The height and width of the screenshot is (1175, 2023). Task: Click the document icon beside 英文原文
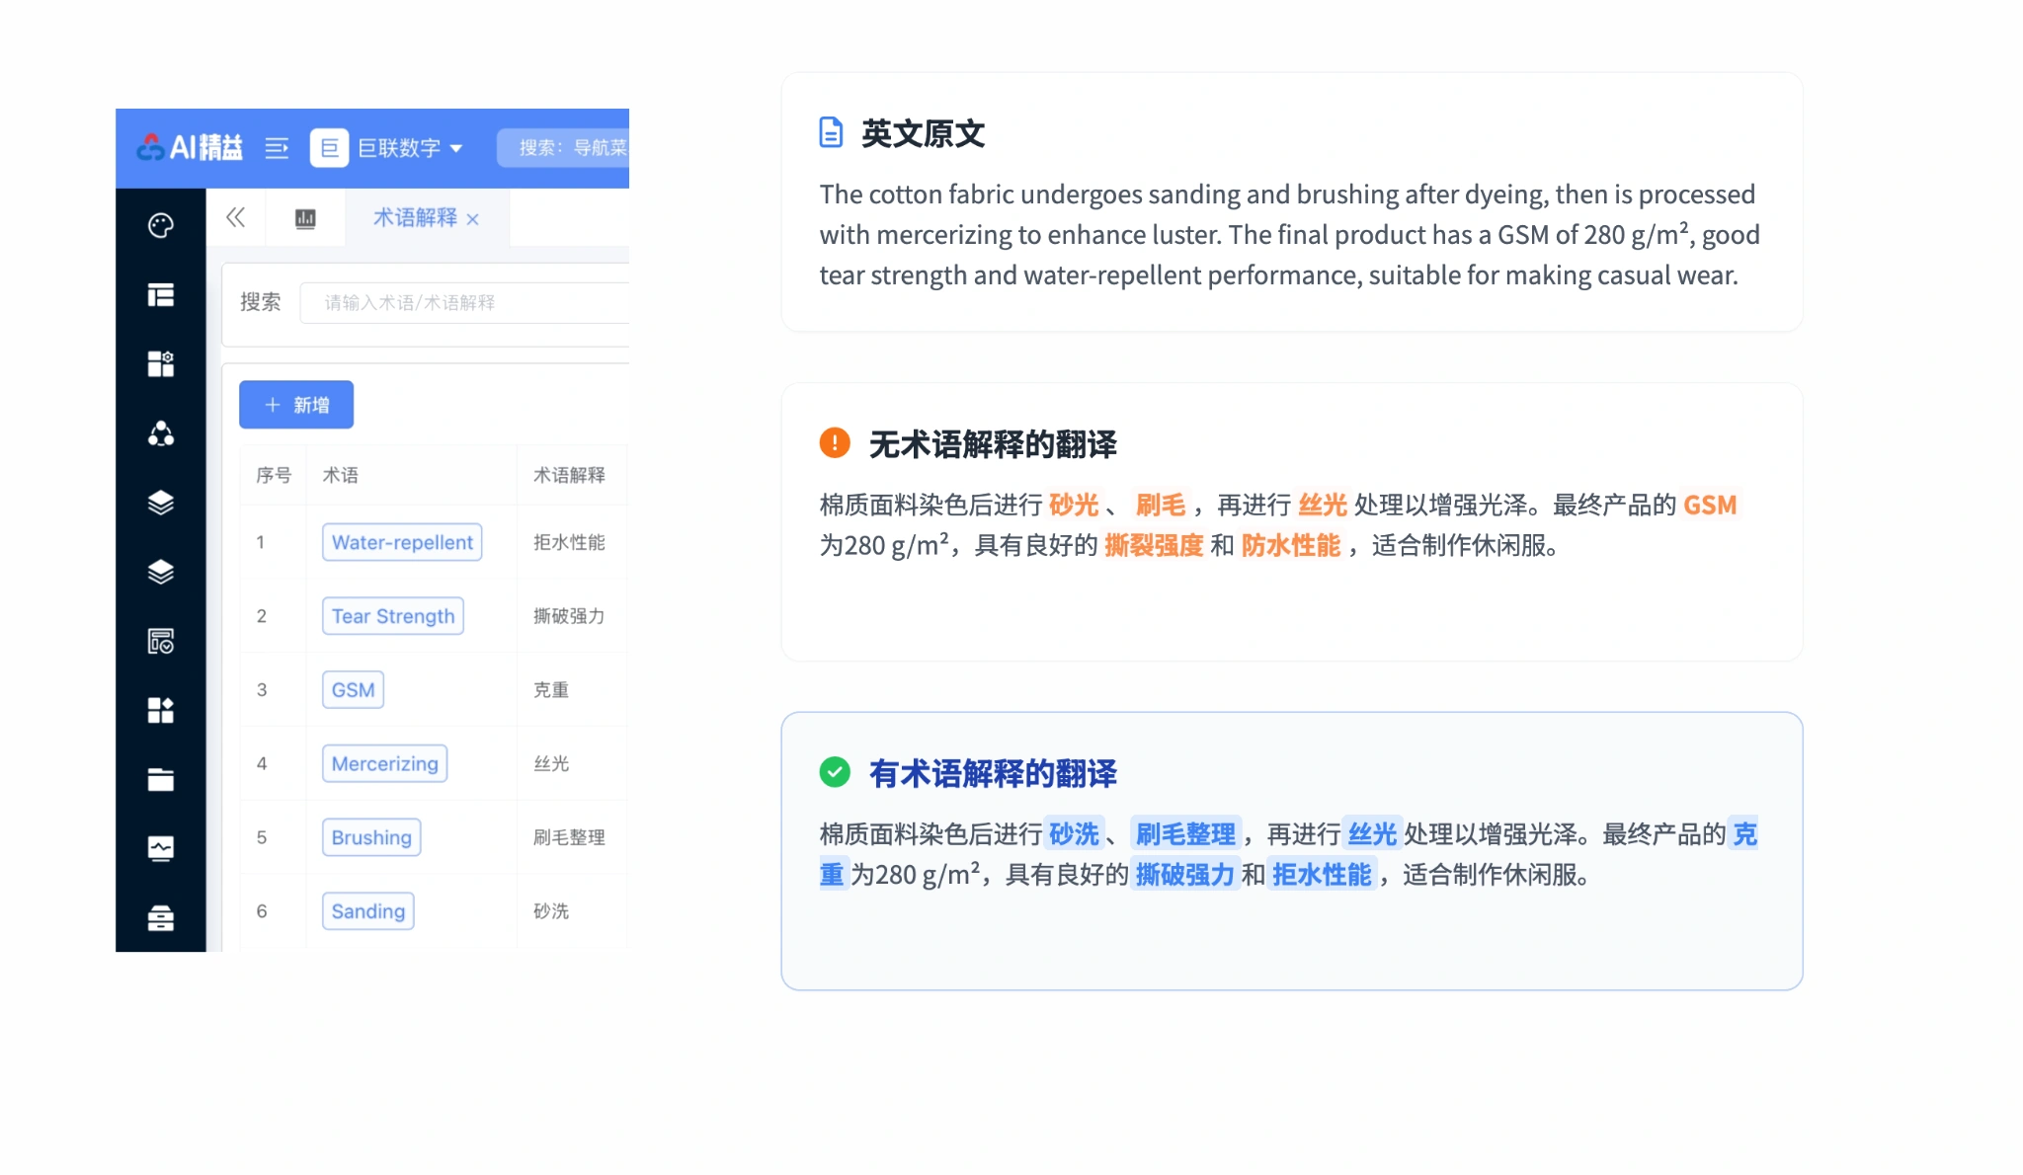(x=832, y=132)
